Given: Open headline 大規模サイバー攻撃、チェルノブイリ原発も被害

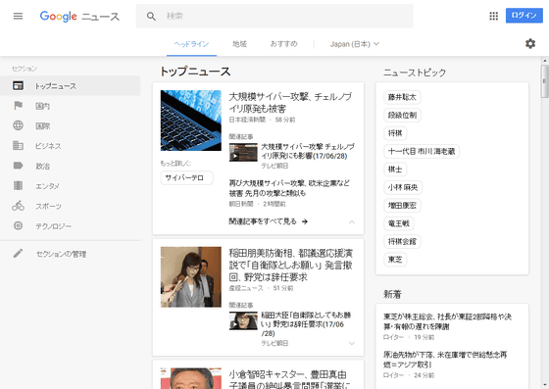Looking at the screenshot, I should 290,103.
